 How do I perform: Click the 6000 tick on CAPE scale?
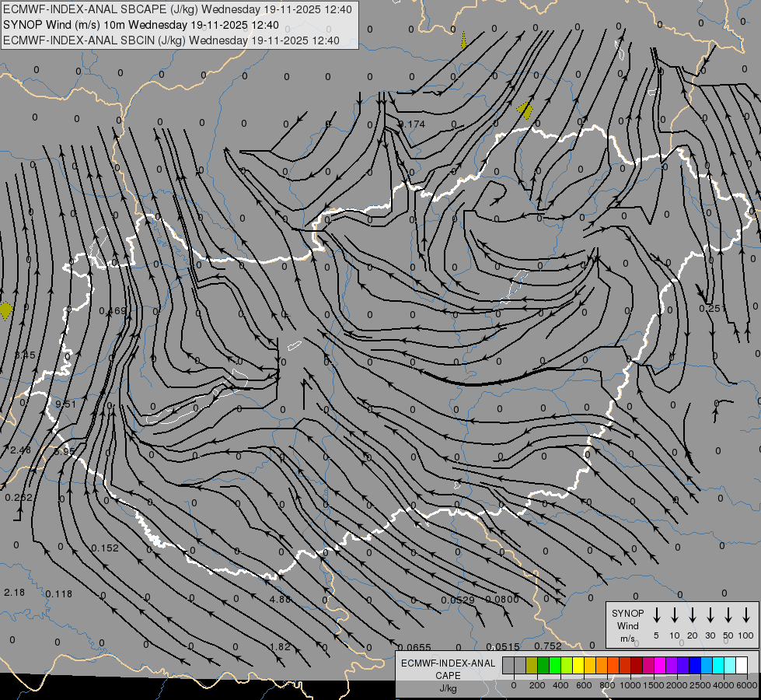(747, 685)
